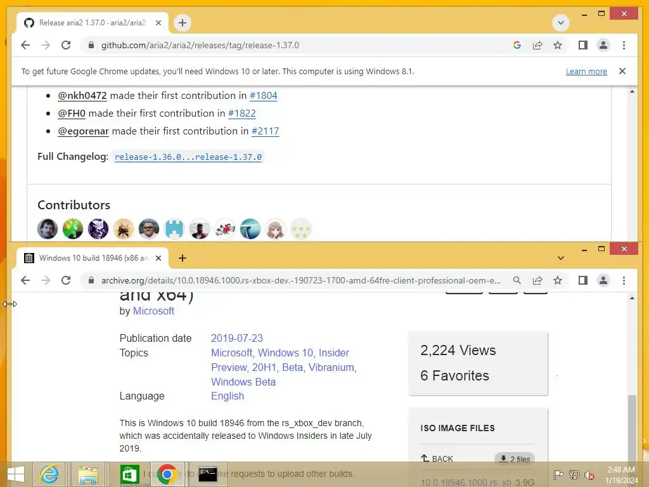
Task: Open pull request #1822 link
Action: coord(241,114)
